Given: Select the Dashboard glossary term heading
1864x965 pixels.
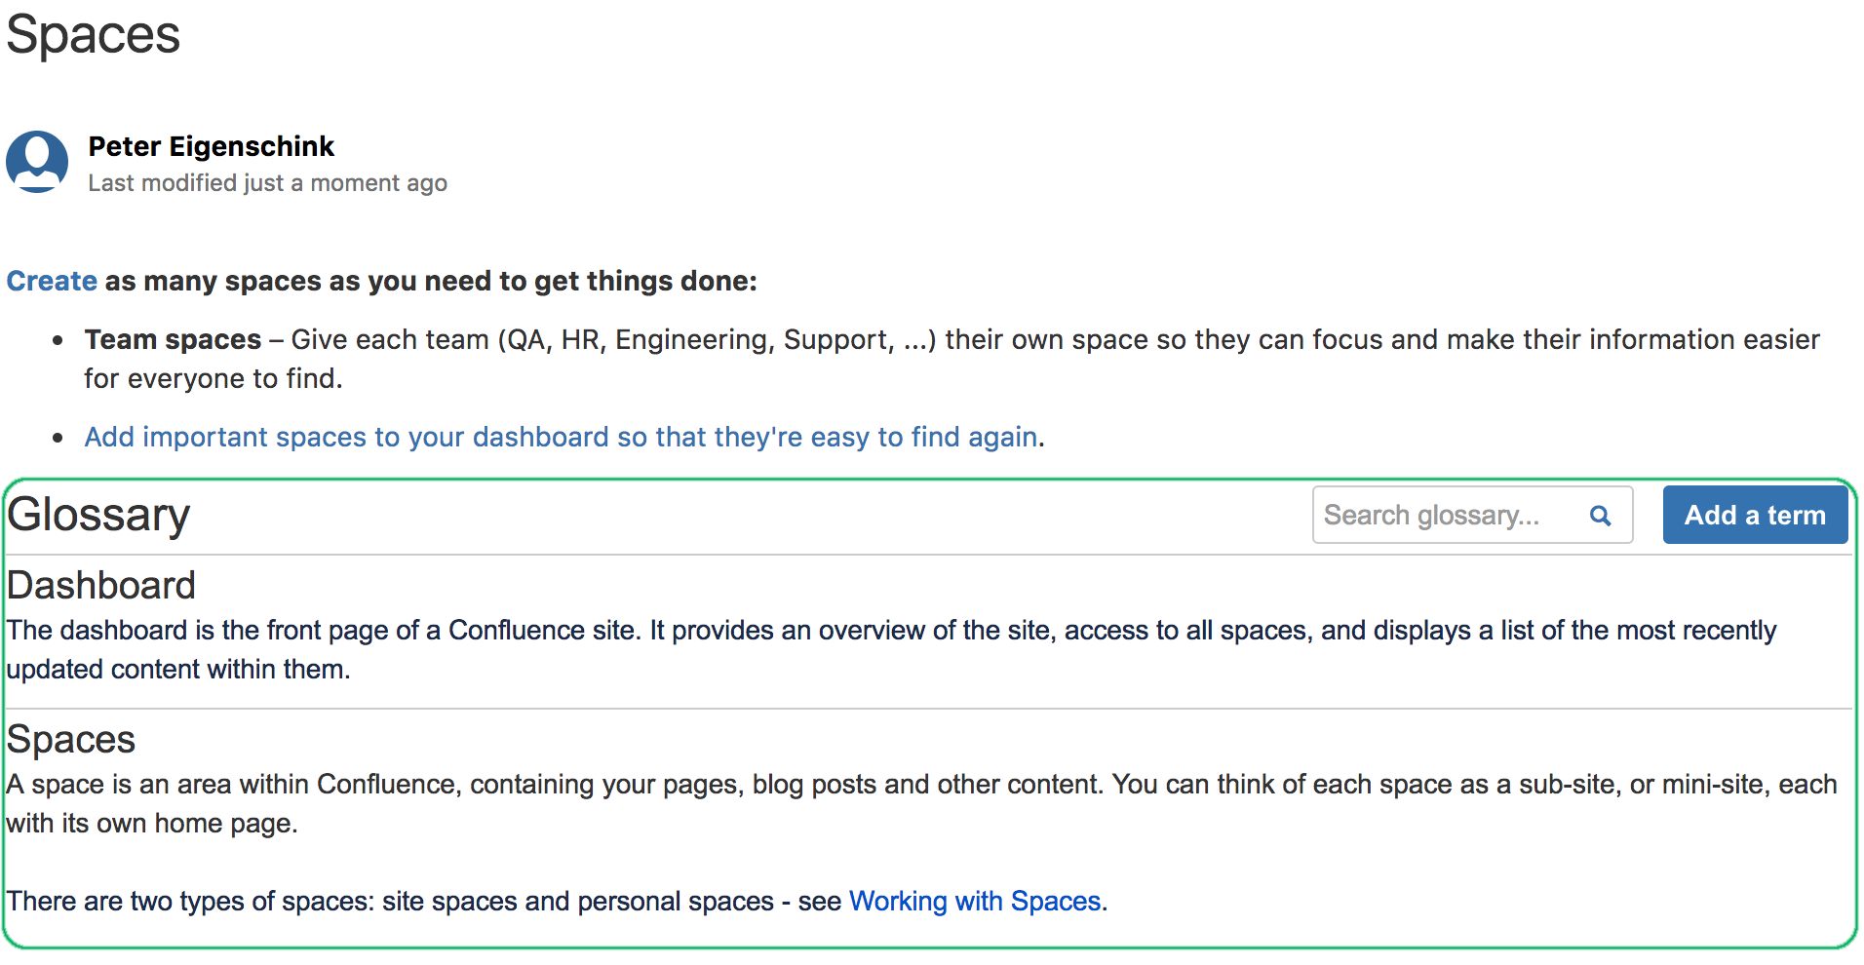Looking at the screenshot, I should (100, 585).
